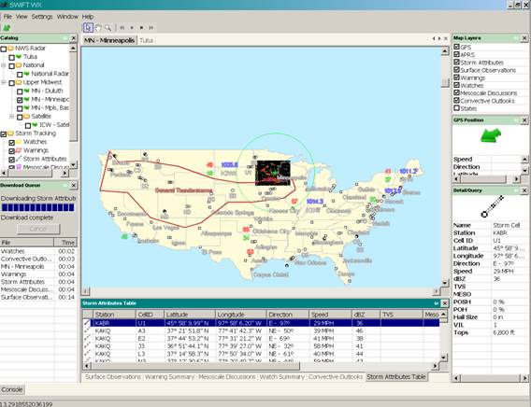
Task: Open the Watch Summary tab
Action: (x=281, y=376)
